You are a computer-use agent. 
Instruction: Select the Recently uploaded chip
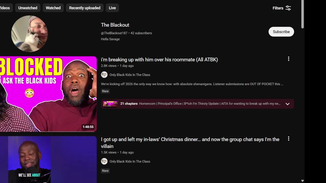[85, 8]
